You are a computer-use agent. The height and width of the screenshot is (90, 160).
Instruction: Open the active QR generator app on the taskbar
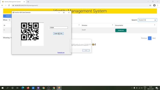click(59, 88)
